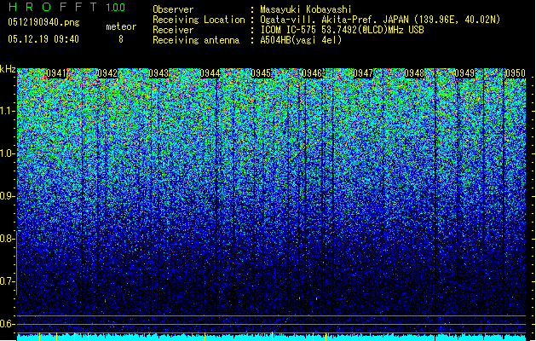The width and height of the screenshot is (536, 341).
Task: Click the 0.6 kHz axis tick label
Action: point(7,324)
